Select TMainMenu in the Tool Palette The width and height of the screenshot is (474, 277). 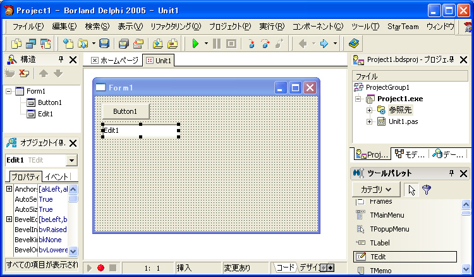pos(386,215)
